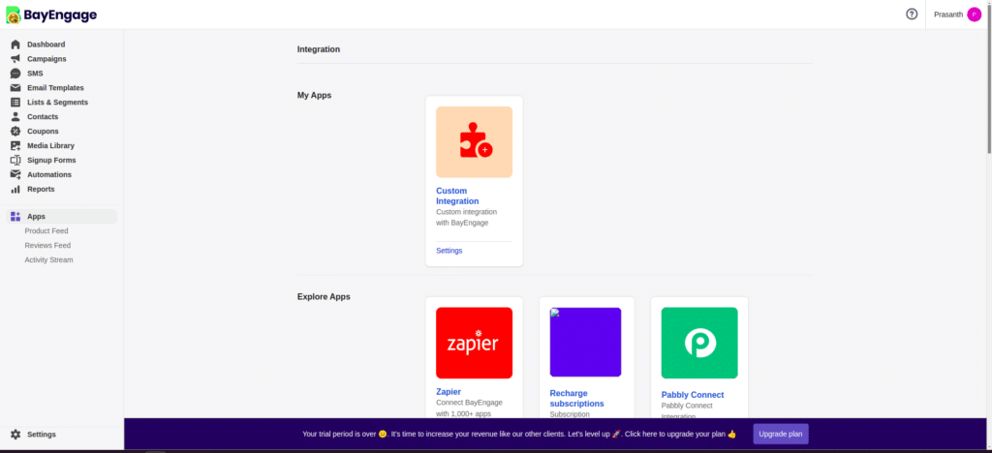Open Custom Integration Settings link
This screenshot has height=453, width=992.
(x=449, y=251)
